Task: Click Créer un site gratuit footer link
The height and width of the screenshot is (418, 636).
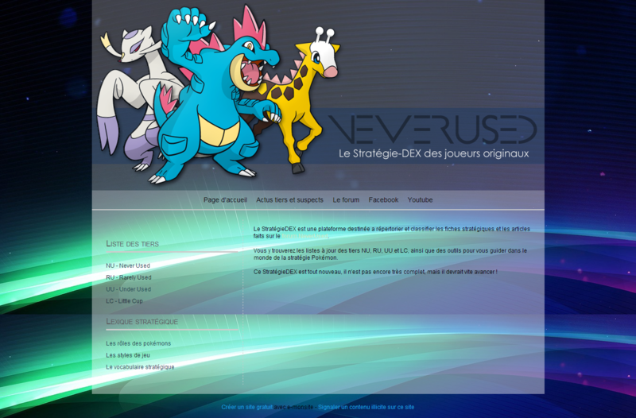Action: [246, 407]
